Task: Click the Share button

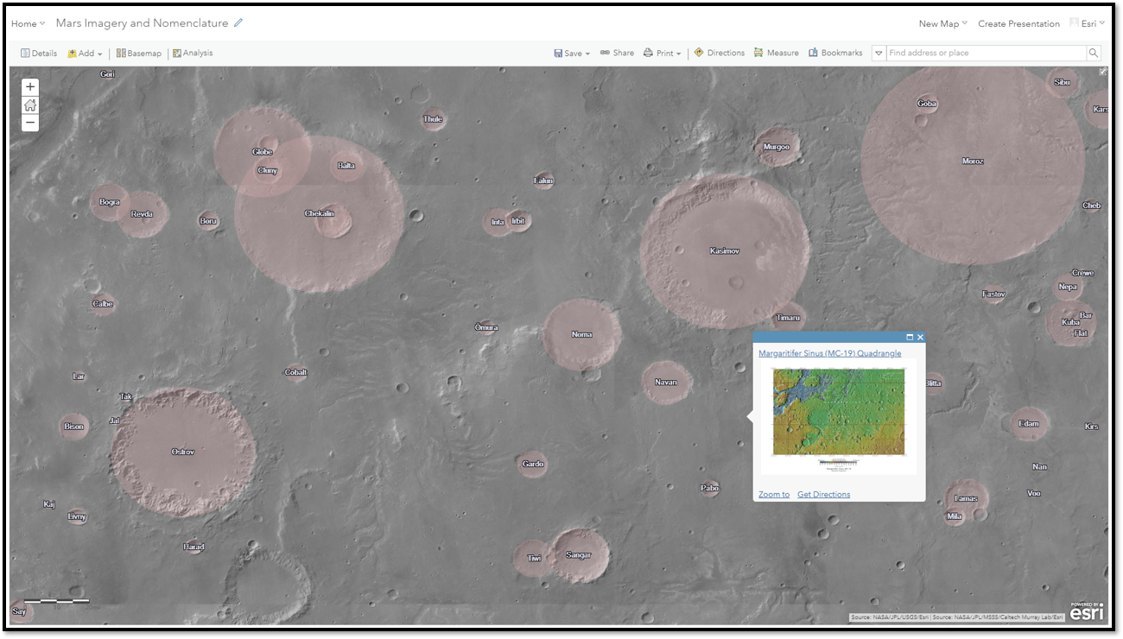Action: pyautogui.click(x=617, y=53)
